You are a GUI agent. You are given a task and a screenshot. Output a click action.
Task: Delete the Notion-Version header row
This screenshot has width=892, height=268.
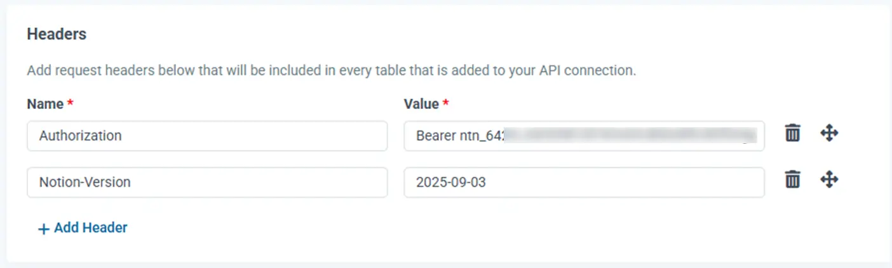(x=792, y=181)
